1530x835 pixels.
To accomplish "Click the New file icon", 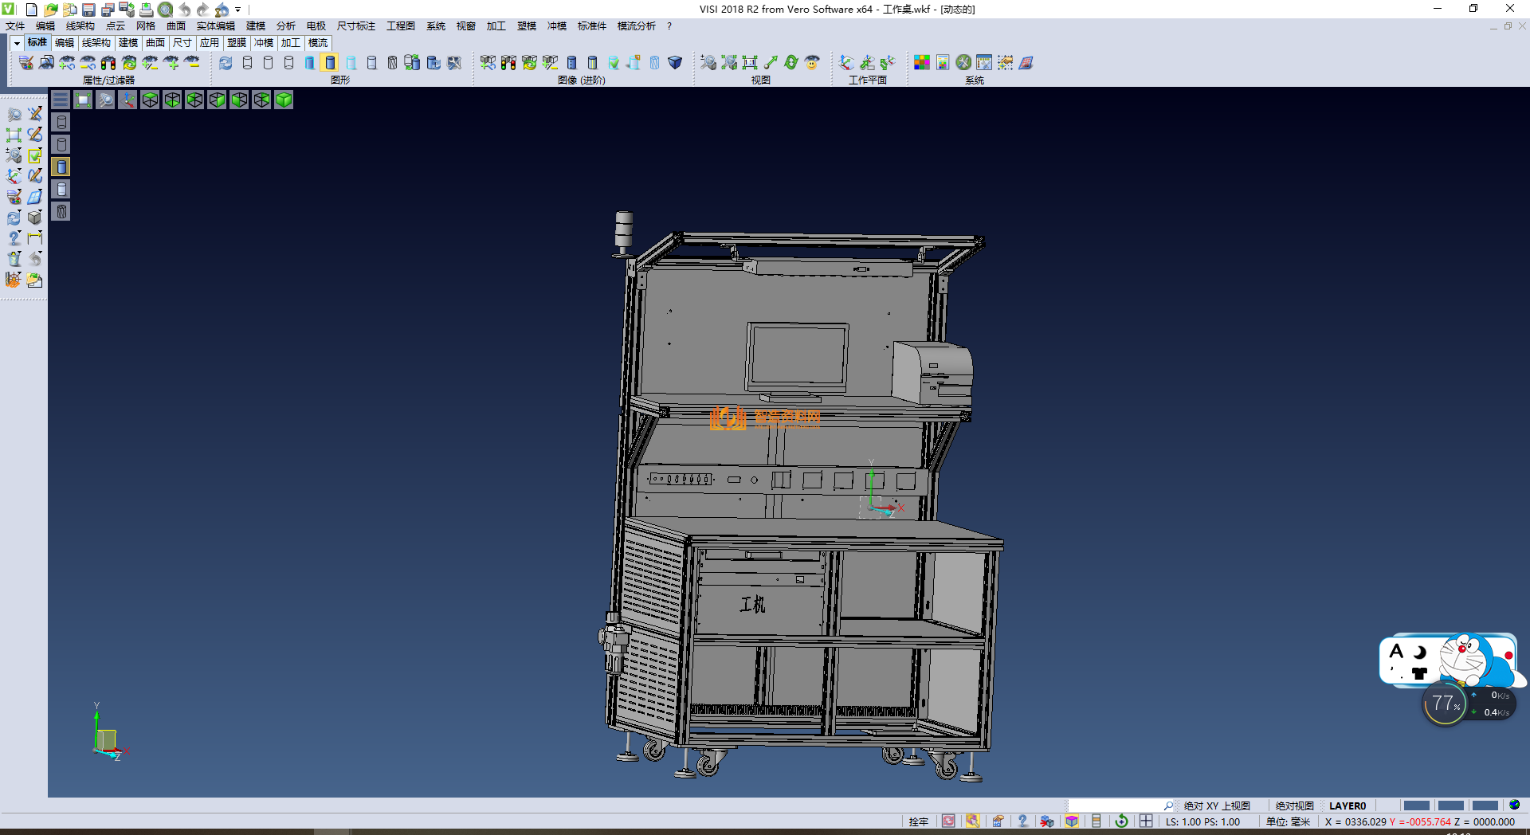I will click(x=32, y=10).
